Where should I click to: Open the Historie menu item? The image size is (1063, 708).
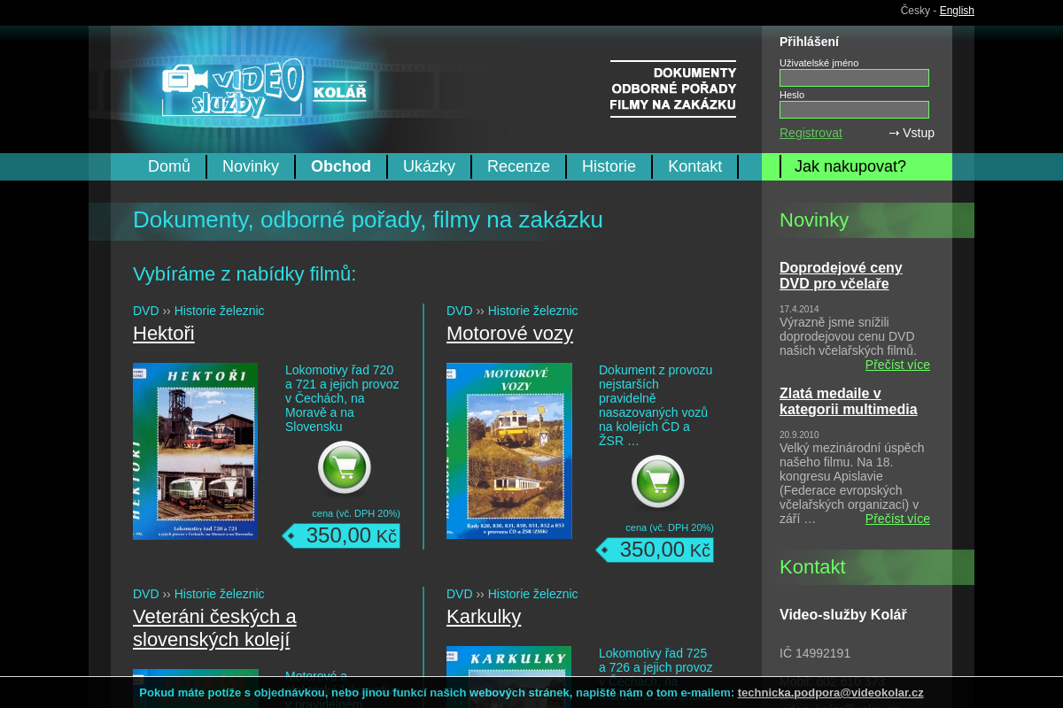point(609,166)
